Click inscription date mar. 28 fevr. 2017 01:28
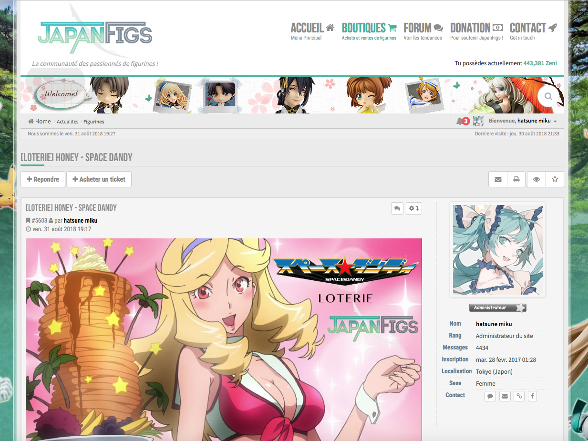Image resolution: width=588 pixels, height=441 pixels. [506, 360]
